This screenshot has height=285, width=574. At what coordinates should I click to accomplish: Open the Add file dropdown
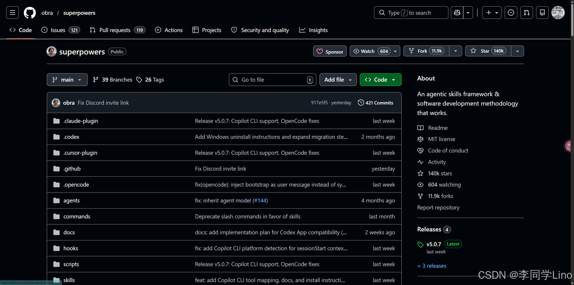click(338, 79)
